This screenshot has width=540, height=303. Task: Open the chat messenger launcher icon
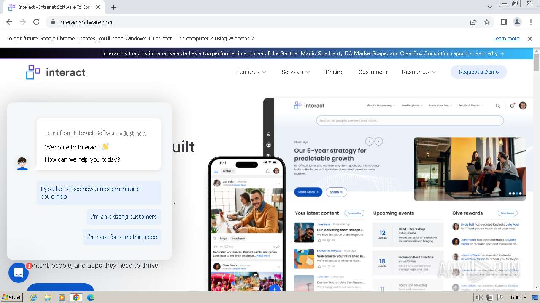(x=19, y=273)
